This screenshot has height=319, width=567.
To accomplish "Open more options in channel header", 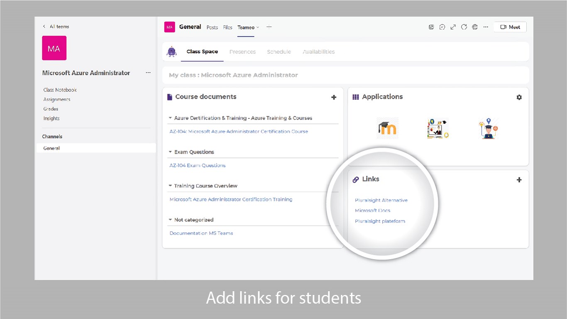I will coord(486,27).
